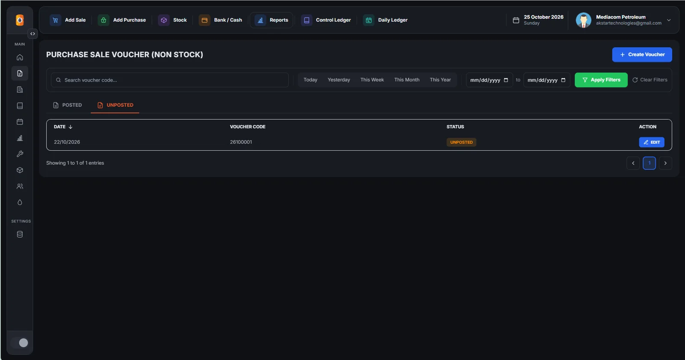Open the users icon in the sidebar
Viewport: 685px width, 360px height.
click(x=20, y=186)
